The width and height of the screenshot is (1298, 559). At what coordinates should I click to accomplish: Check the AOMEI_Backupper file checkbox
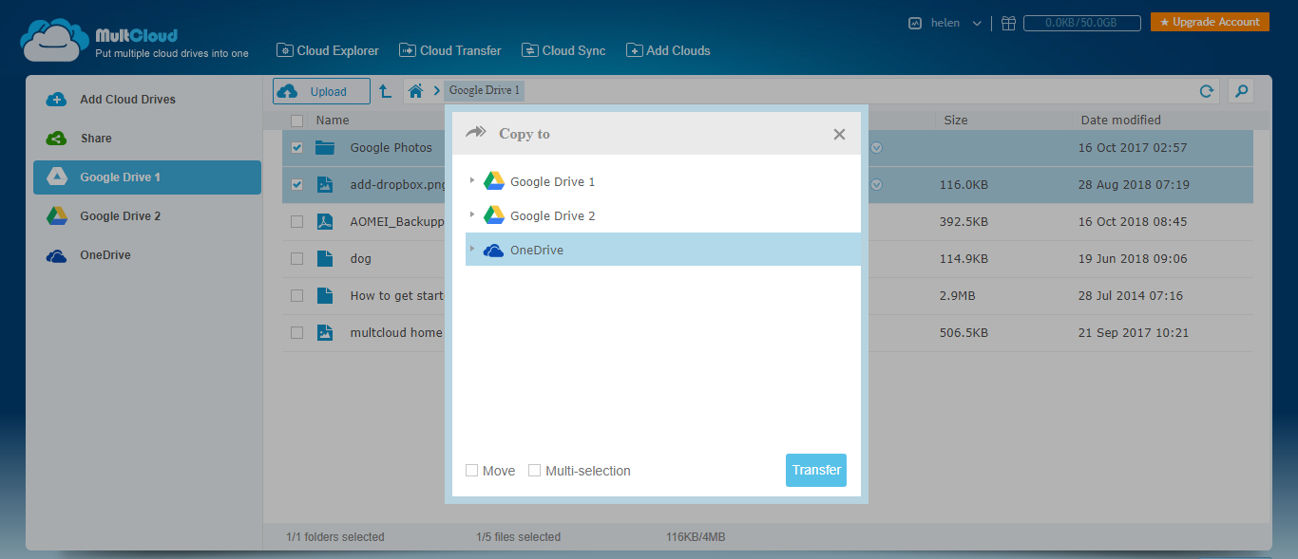296,222
